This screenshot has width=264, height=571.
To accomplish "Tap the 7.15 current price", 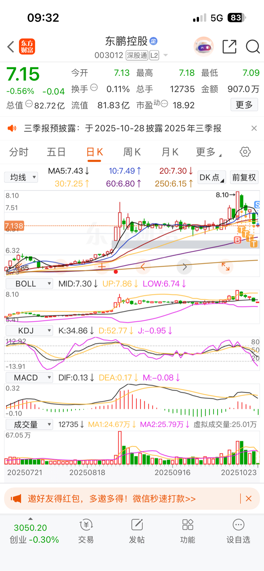I will click(23, 74).
